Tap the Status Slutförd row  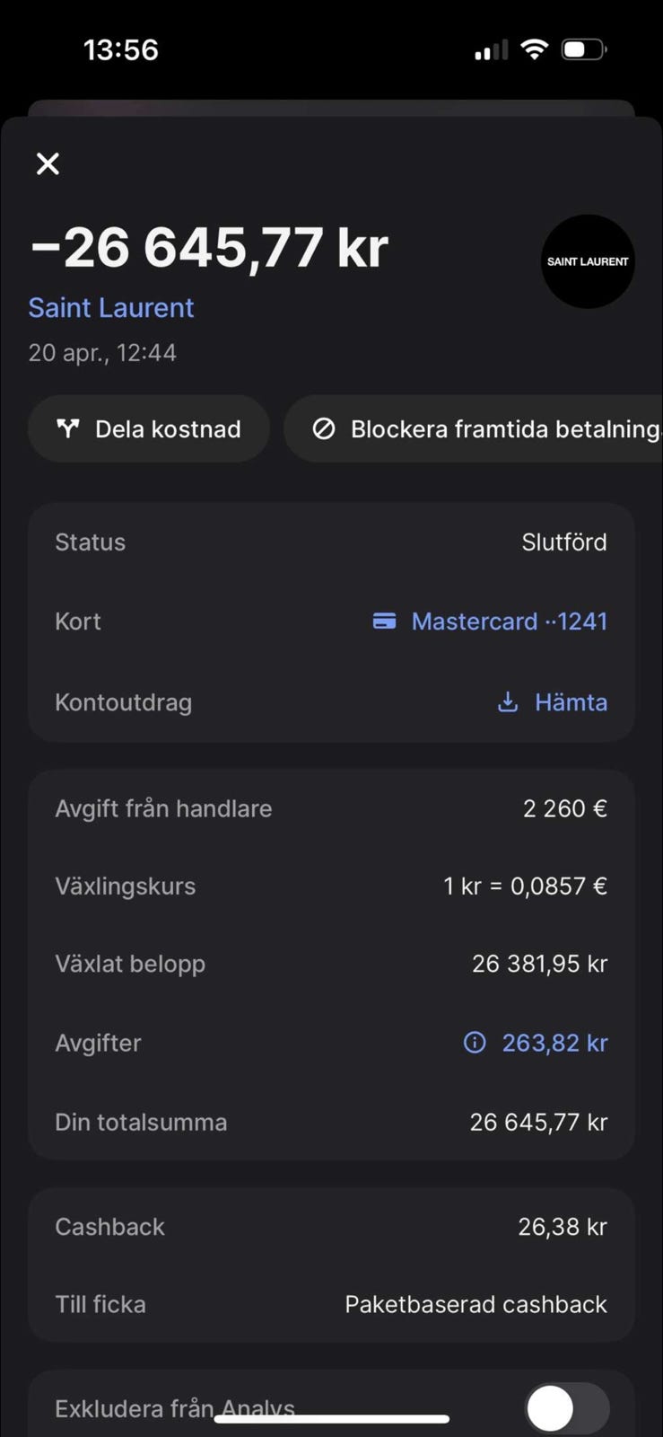[331, 542]
